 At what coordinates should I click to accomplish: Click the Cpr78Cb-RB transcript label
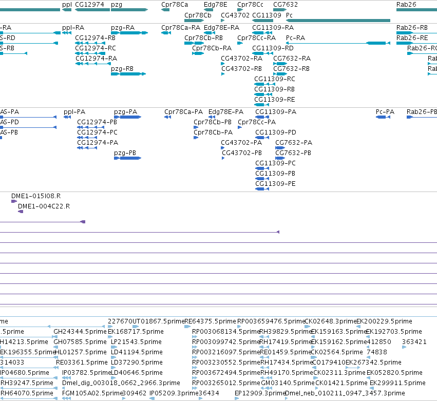coord(203,38)
